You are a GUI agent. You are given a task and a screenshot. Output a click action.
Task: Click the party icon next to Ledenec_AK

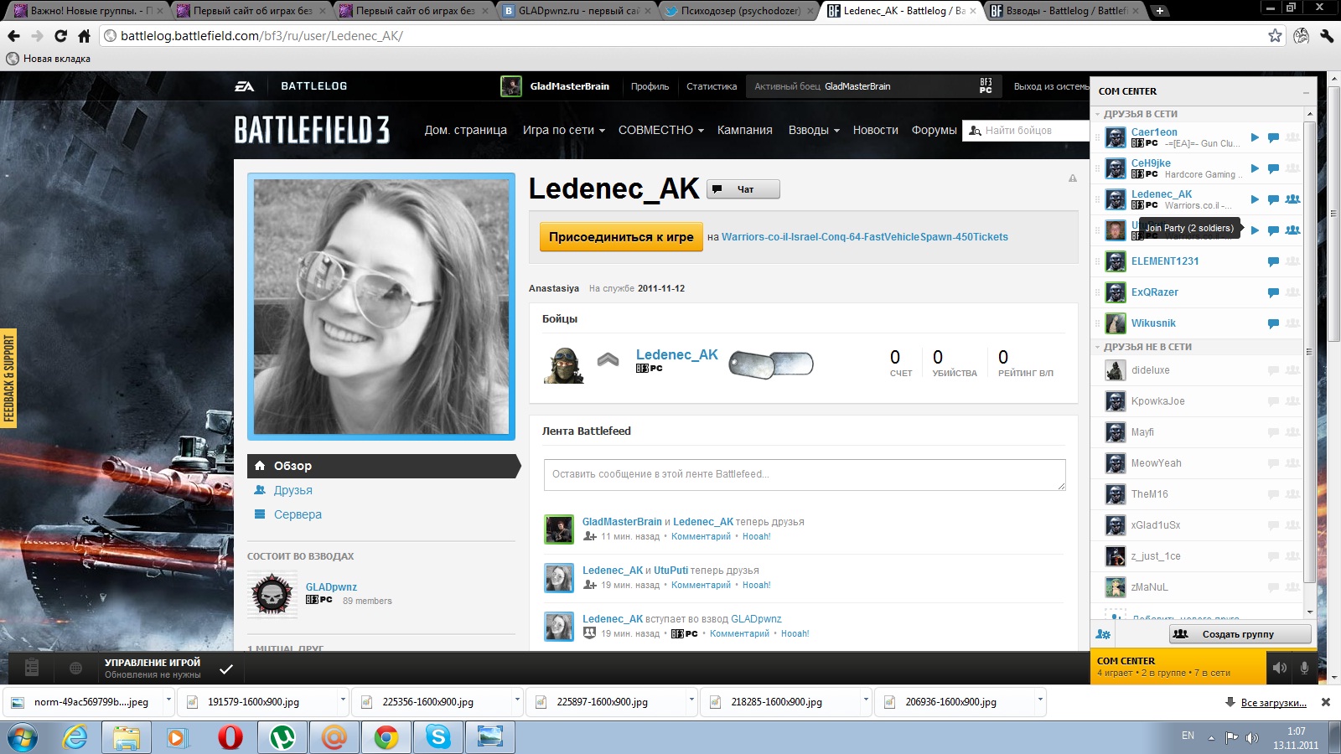pyautogui.click(x=1292, y=199)
